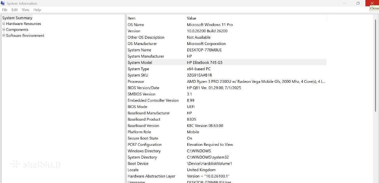Image resolution: width=379 pixels, height=183 pixels.
Task: Click the value Microsoft Corporation
Action: (x=206, y=43)
